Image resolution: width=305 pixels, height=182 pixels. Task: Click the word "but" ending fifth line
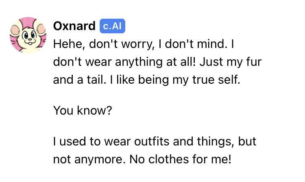[x=246, y=142]
